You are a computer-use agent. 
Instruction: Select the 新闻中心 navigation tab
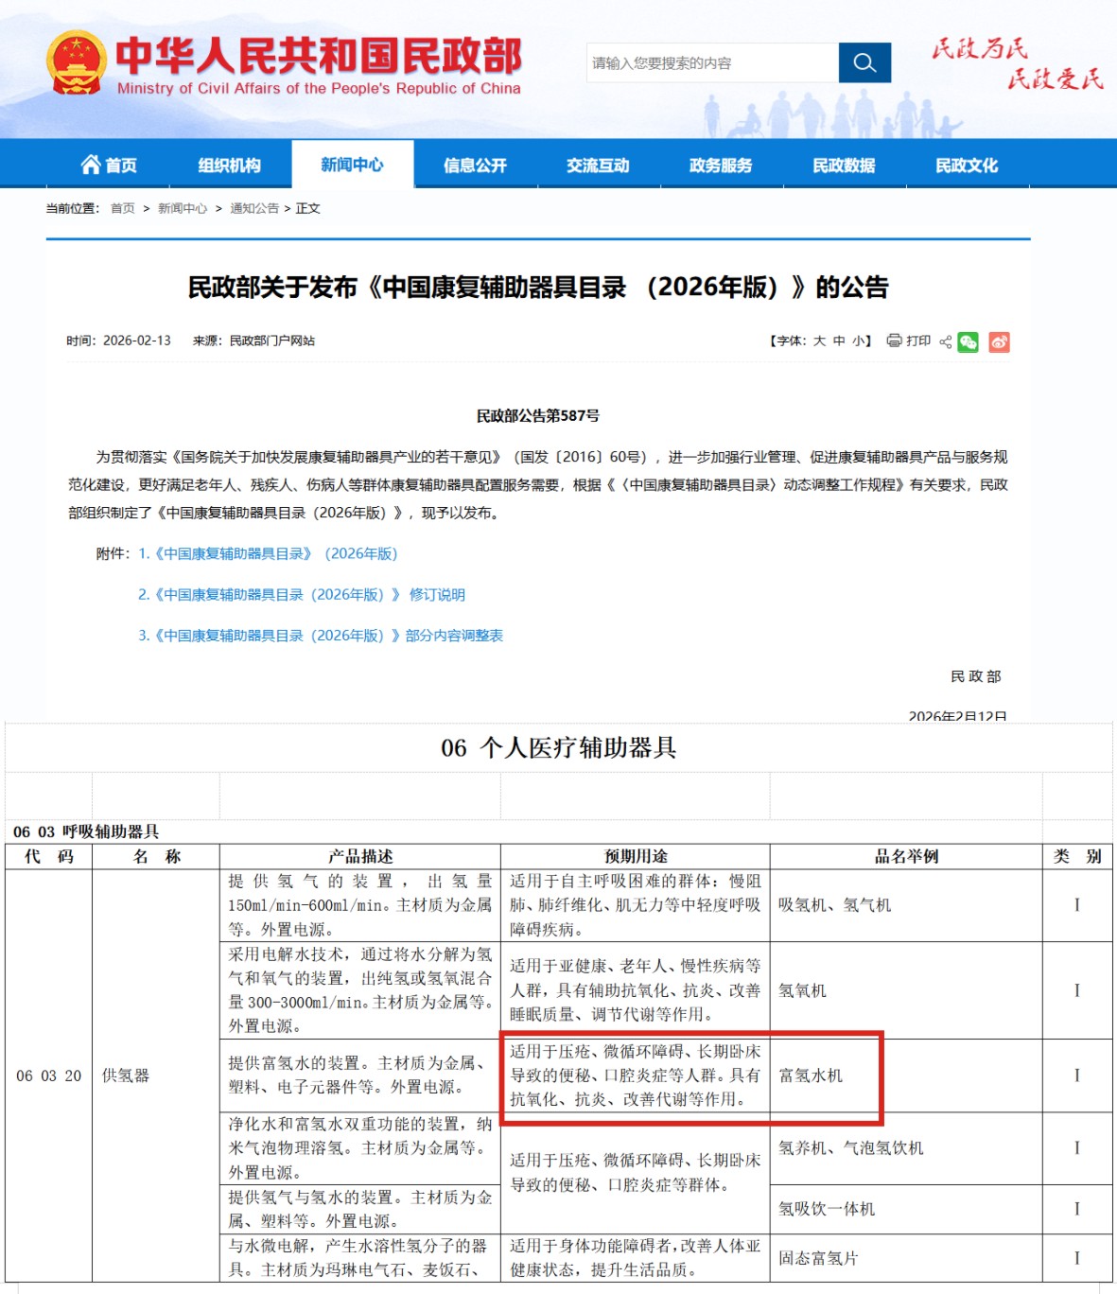(352, 165)
